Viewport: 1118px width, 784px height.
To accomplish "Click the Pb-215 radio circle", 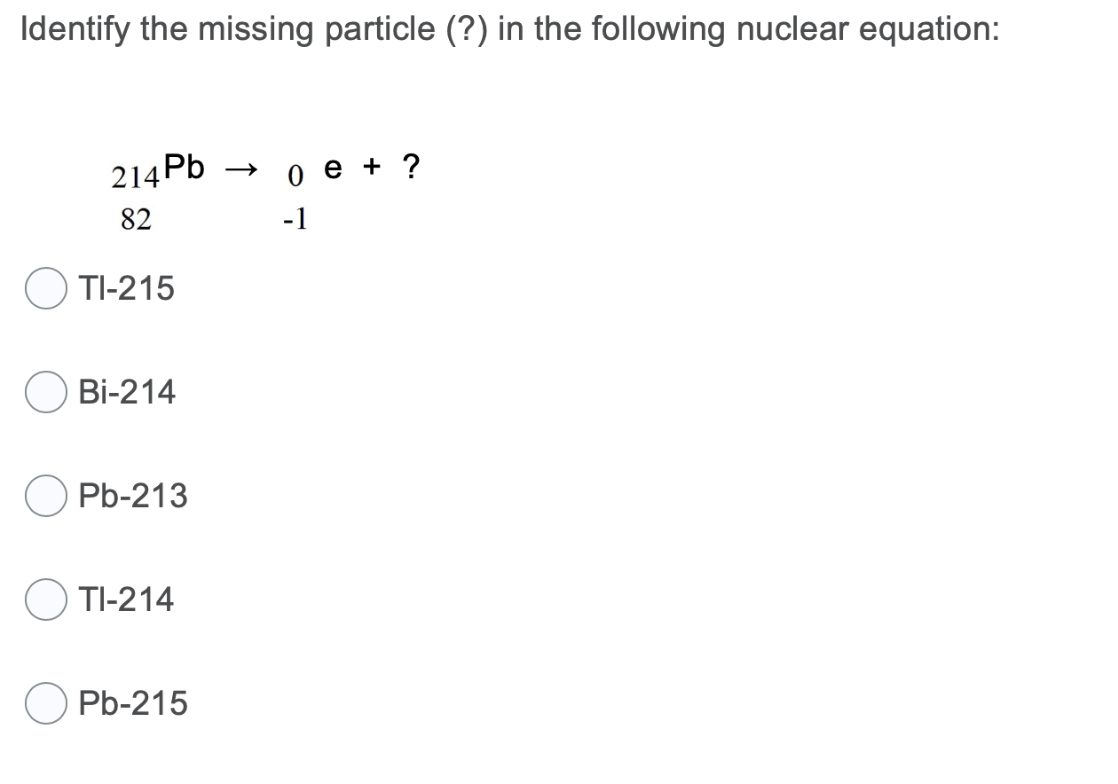I will click(44, 703).
